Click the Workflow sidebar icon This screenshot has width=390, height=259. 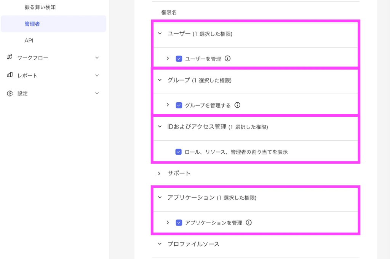10,57
